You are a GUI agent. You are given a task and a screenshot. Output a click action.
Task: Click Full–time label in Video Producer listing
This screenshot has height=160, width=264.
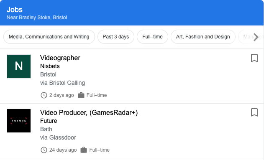point(99,150)
